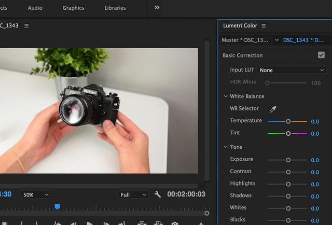332x225 pixels.
Task: Export a frame with the camera icon
Action: click(x=175, y=223)
